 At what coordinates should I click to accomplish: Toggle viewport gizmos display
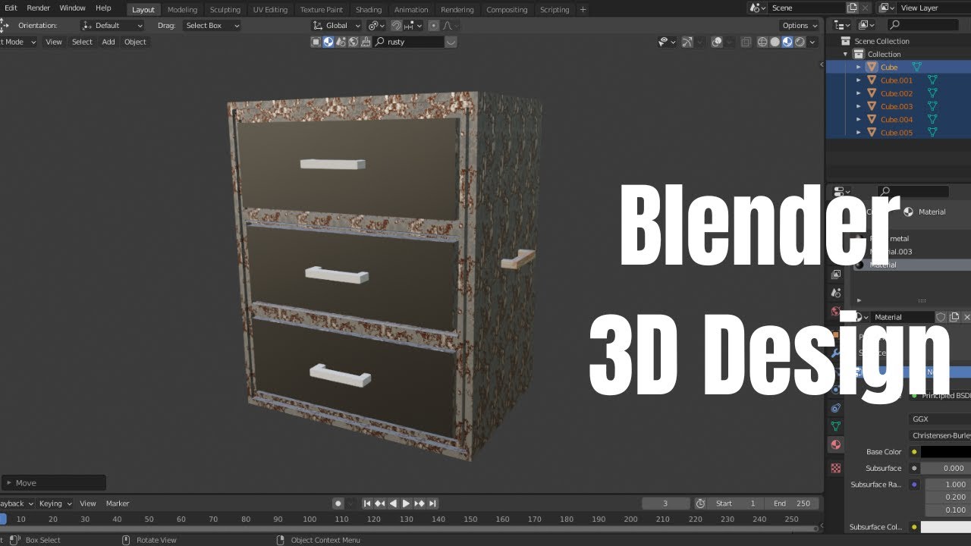tap(687, 42)
